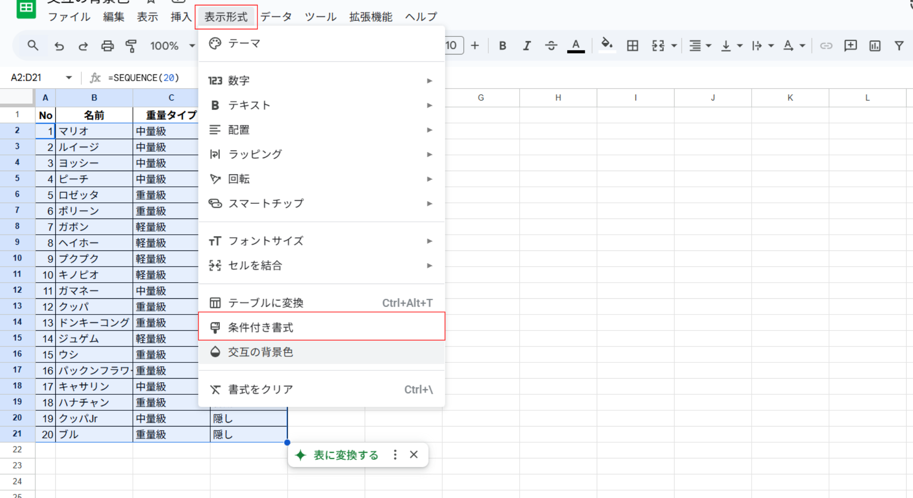913x498 pixels.
Task: Choose テーブルに変換 in the menu
Action: tap(321, 303)
